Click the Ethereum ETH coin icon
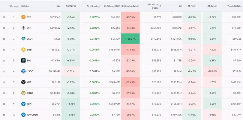 (x=23, y=28)
